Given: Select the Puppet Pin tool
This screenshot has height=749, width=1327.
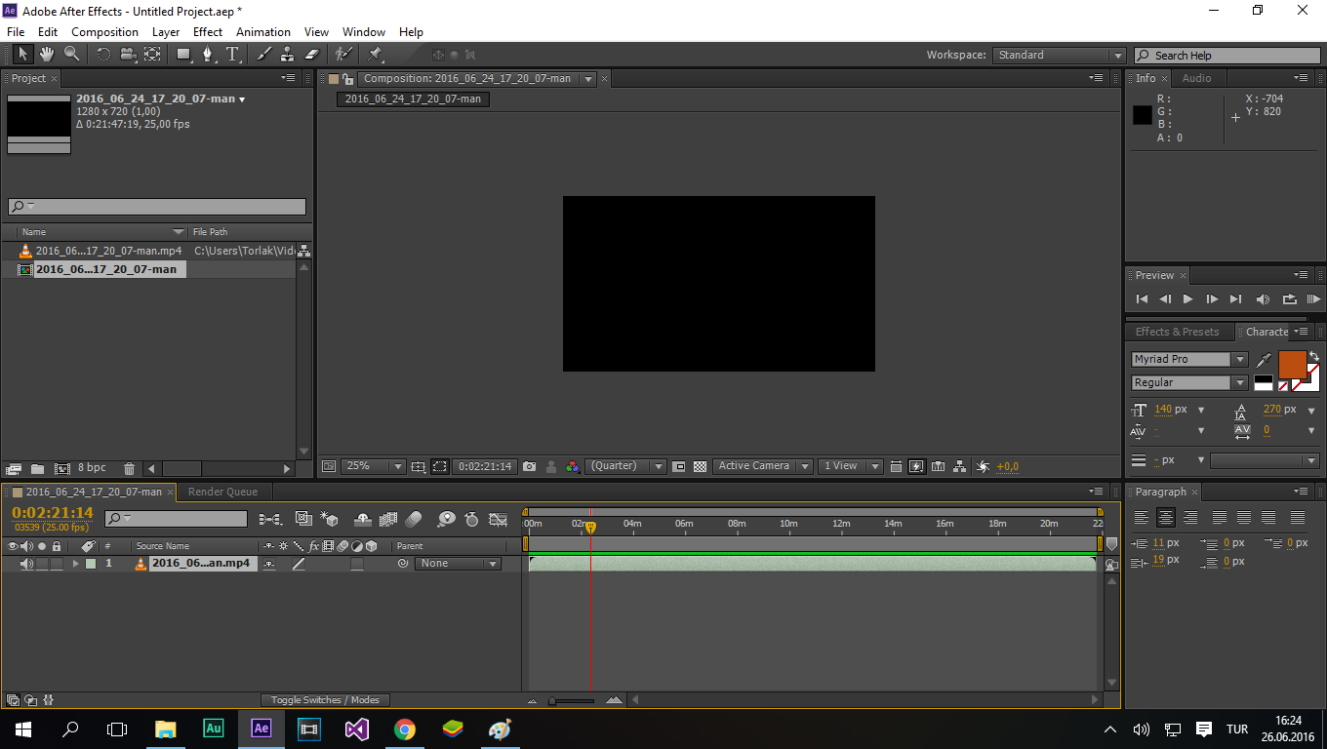Looking at the screenshot, I should pyautogui.click(x=376, y=55).
